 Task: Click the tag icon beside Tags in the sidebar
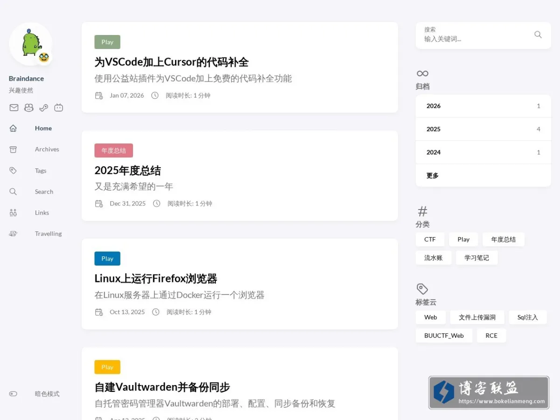click(13, 171)
